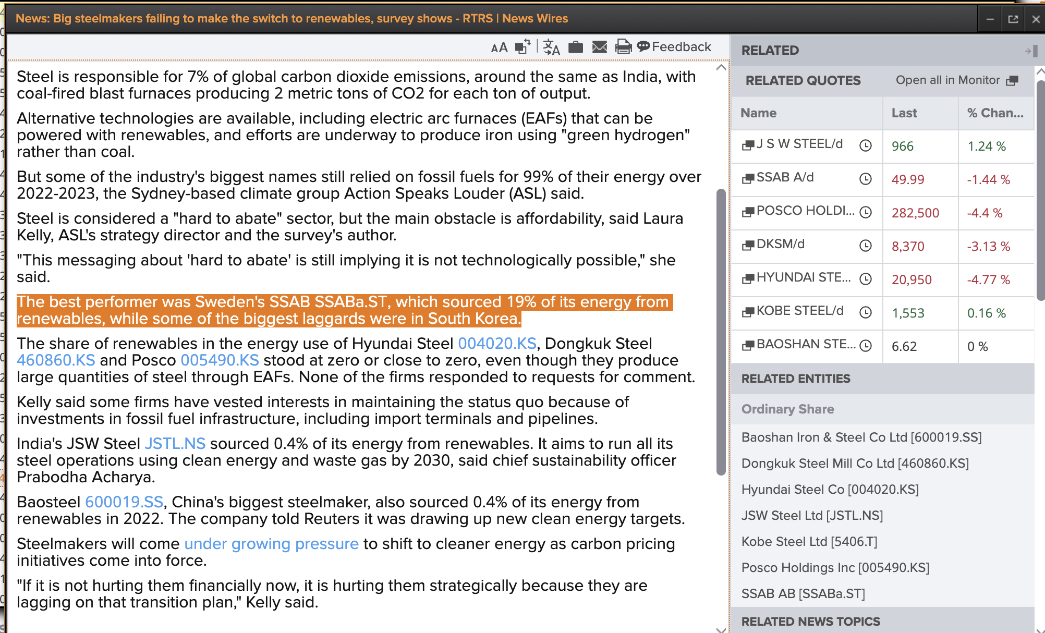This screenshot has width=1045, height=633.
Task: Click clock icon on POSCO HOLDI... row
Action: 866,212
